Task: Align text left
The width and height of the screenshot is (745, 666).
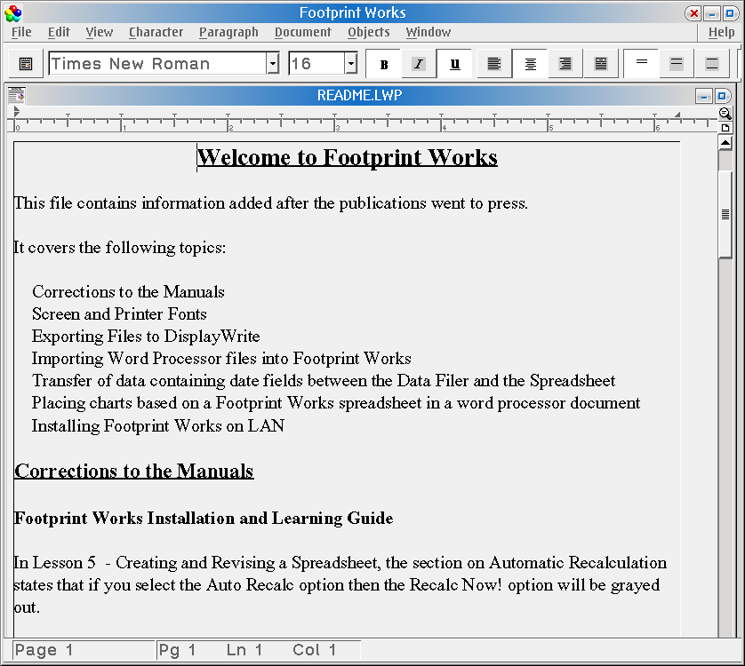Action: pos(494,64)
